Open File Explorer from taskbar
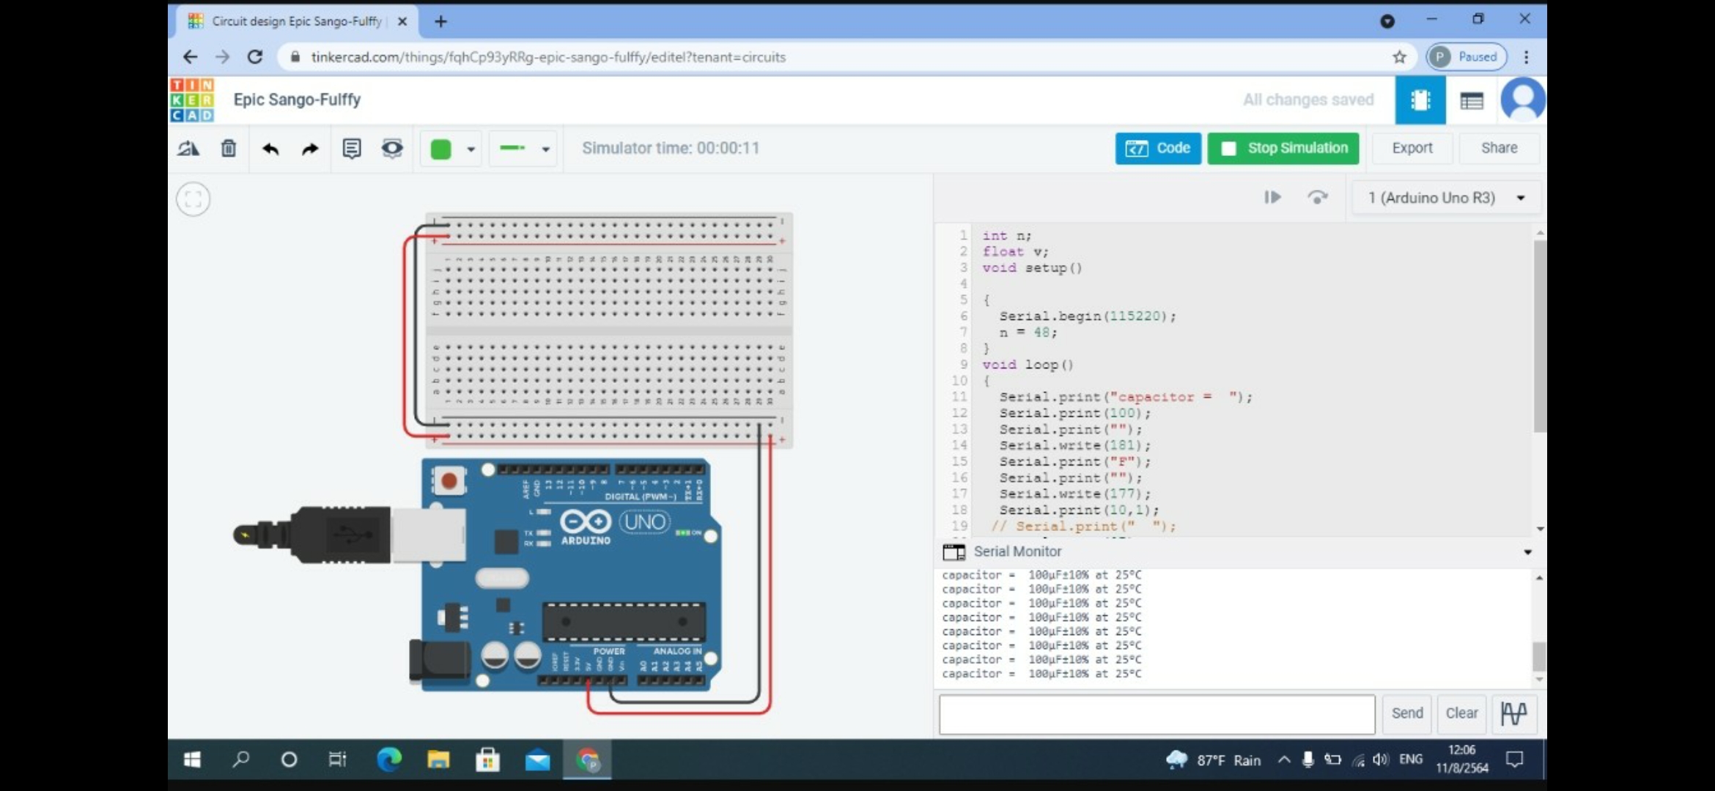This screenshot has width=1715, height=791. [x=438, y=760]
